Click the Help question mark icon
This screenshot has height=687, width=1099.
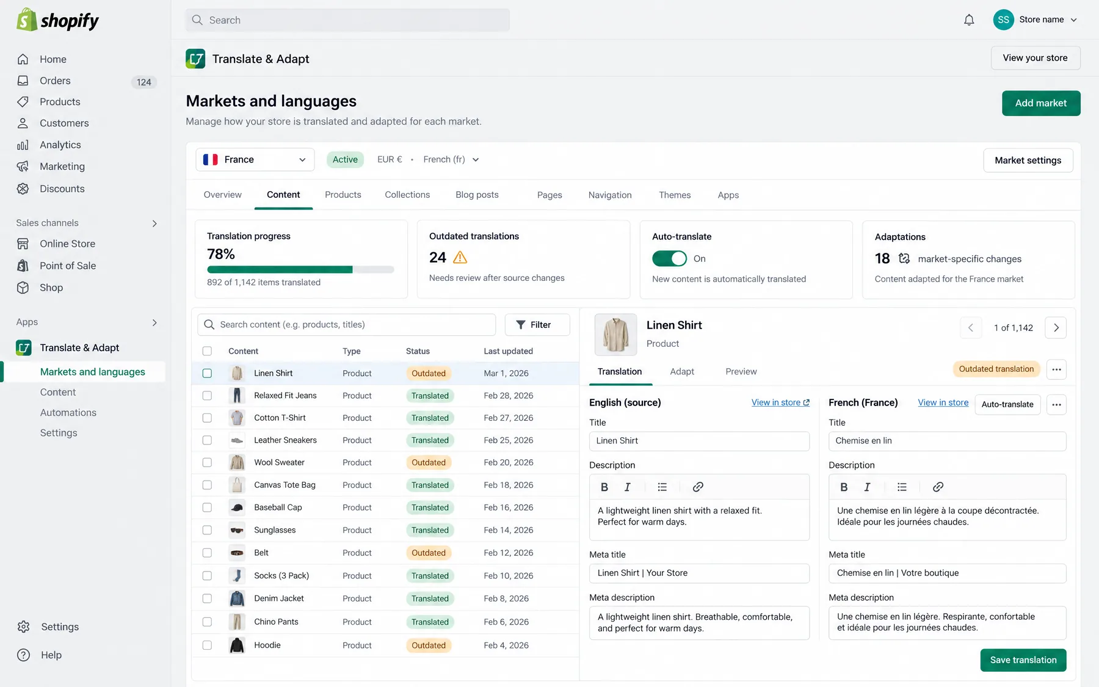point(24,655)
